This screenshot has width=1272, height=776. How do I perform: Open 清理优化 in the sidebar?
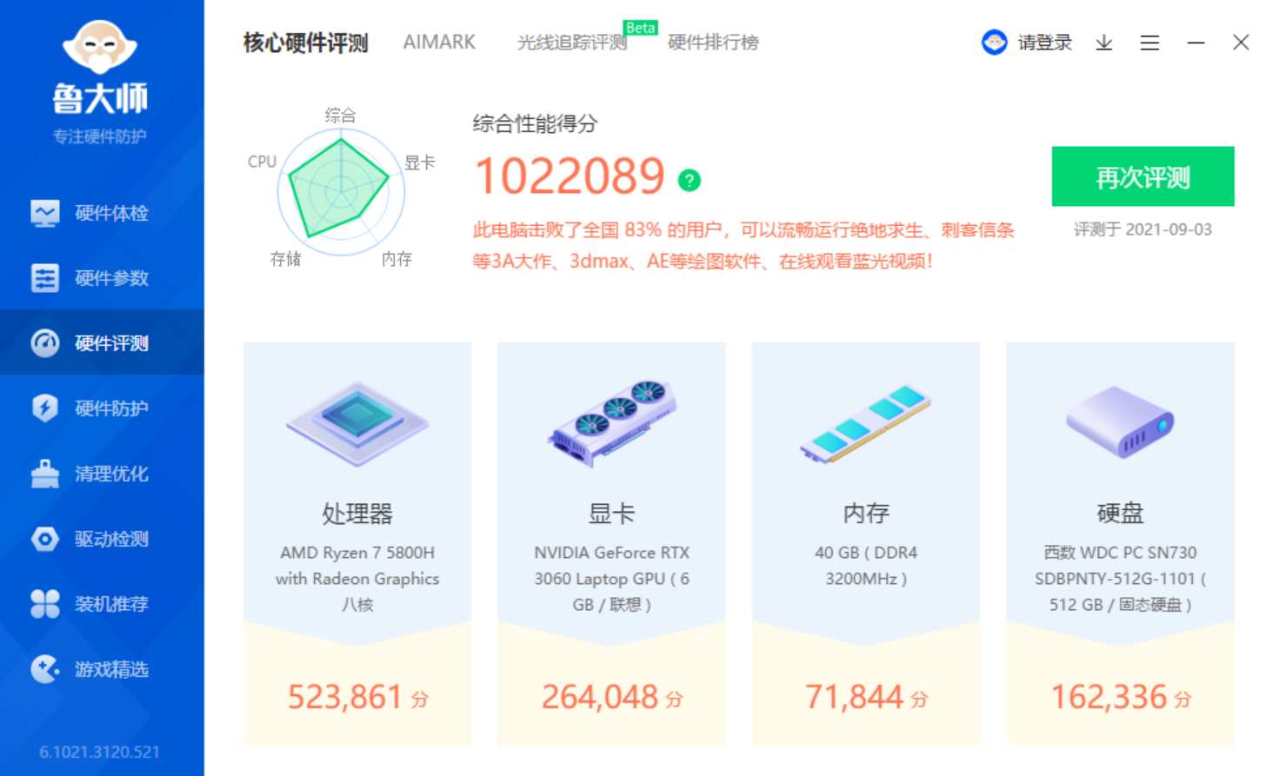point(102,474)
